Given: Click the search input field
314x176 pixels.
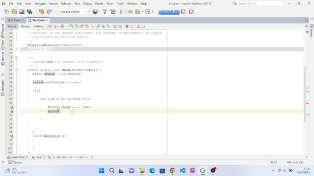Looking at the screenshot, I should (x=260, y=3).
